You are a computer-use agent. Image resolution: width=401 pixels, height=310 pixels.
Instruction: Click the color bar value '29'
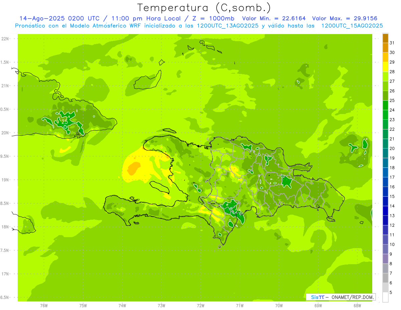[x=392, y=62]
